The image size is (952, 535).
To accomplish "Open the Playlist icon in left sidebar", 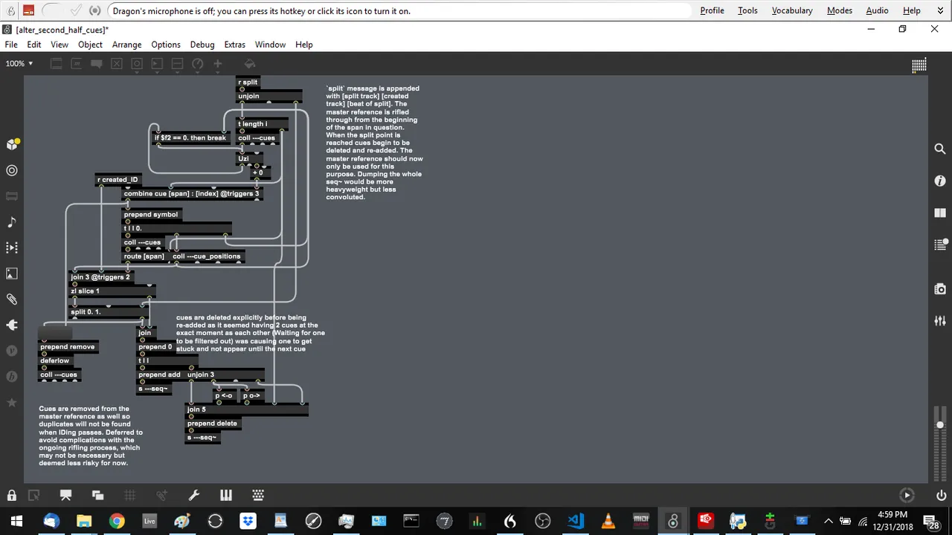I will pos(12,247).
